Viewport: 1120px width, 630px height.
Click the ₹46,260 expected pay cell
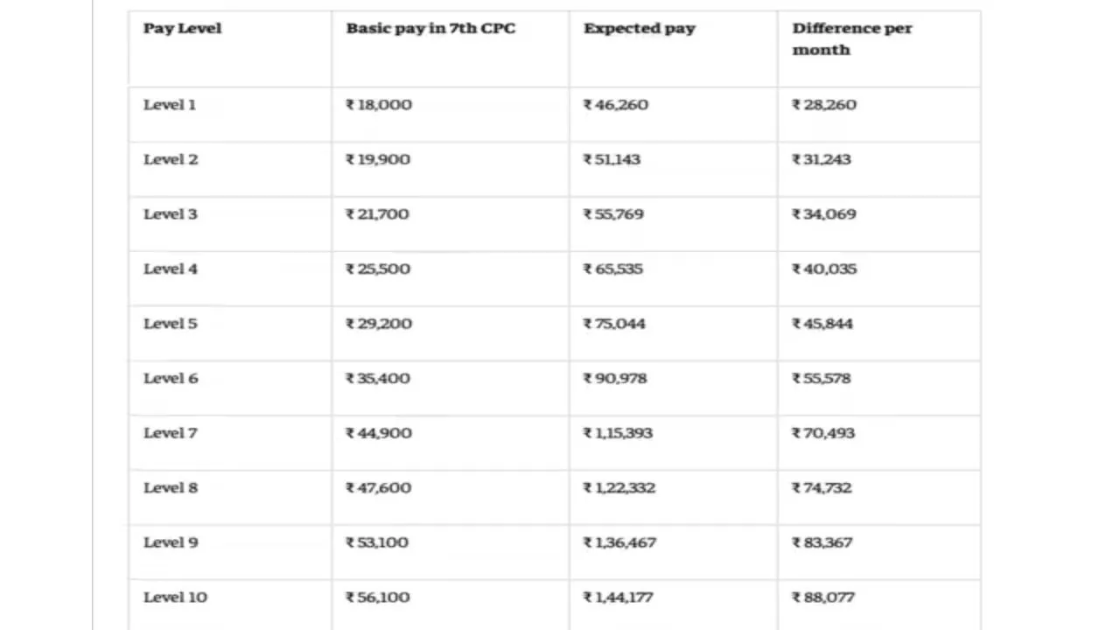tap(616, 105)
